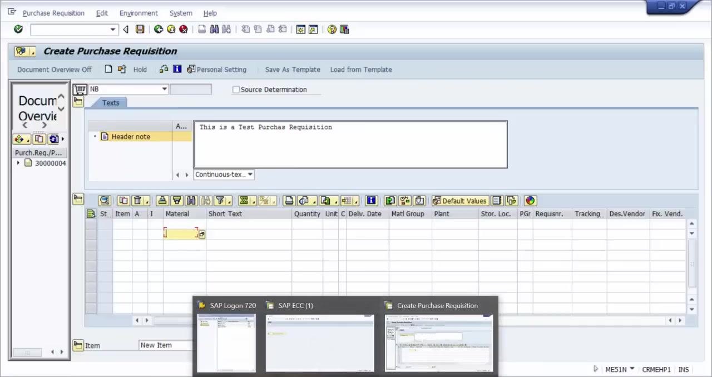Viewport: 712px width, 377px height.
Task: Click the Sort descending icon in item toolbar
Action: (177, 201)
